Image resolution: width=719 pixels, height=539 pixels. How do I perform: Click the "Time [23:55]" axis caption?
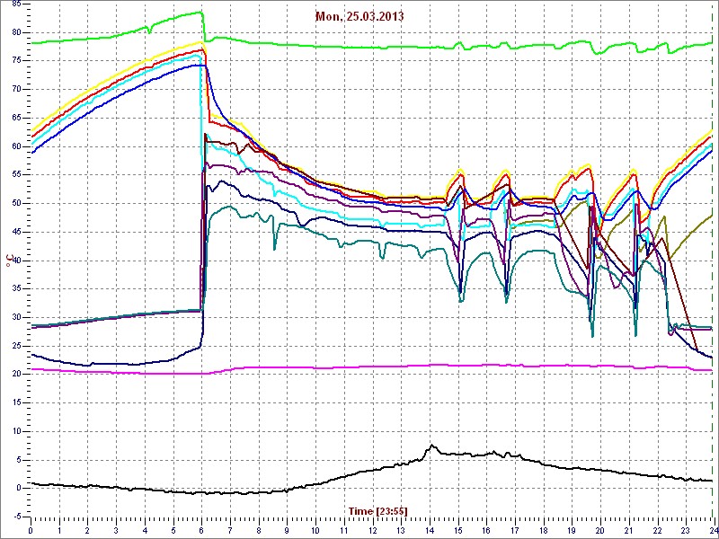click(x=377, y=510)
